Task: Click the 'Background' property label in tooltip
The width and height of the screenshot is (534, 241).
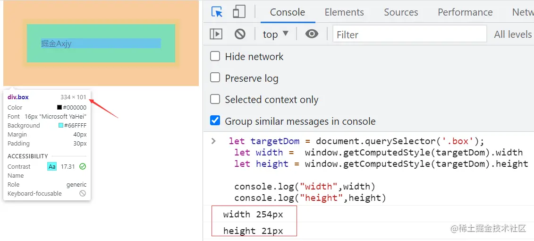Action: [x=24, y=125]
